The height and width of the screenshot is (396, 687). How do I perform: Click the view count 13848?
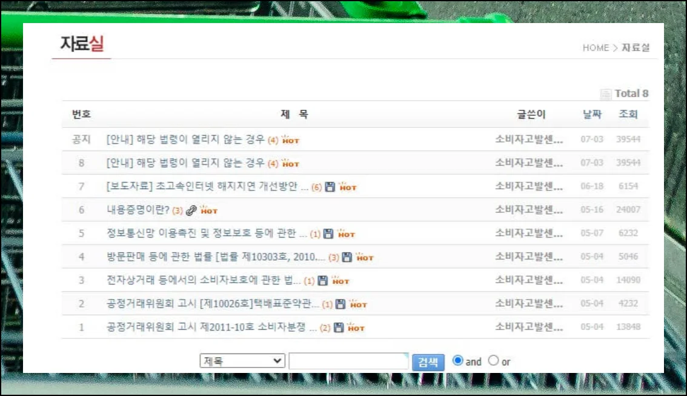(628, 327)
